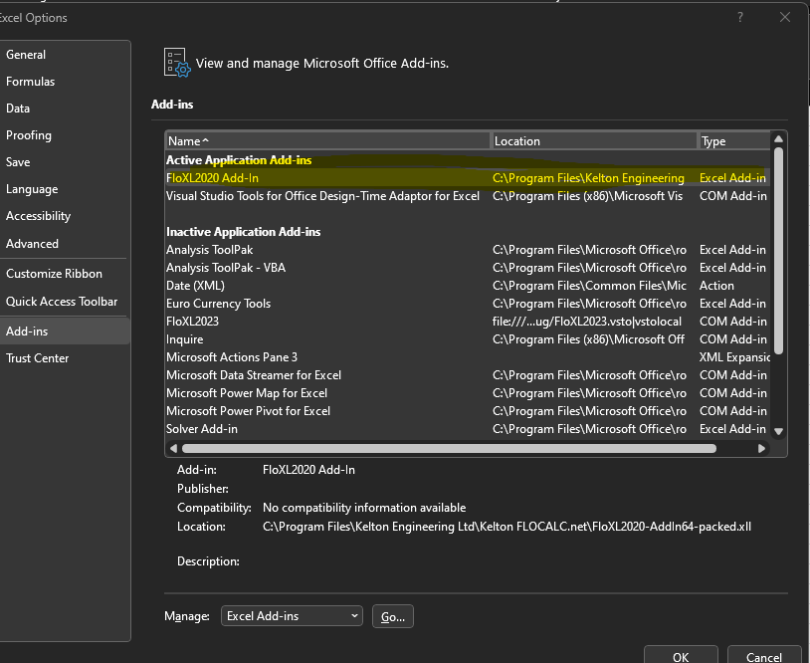Click the FloXL2020 location path text

click(x=506, y=527)
